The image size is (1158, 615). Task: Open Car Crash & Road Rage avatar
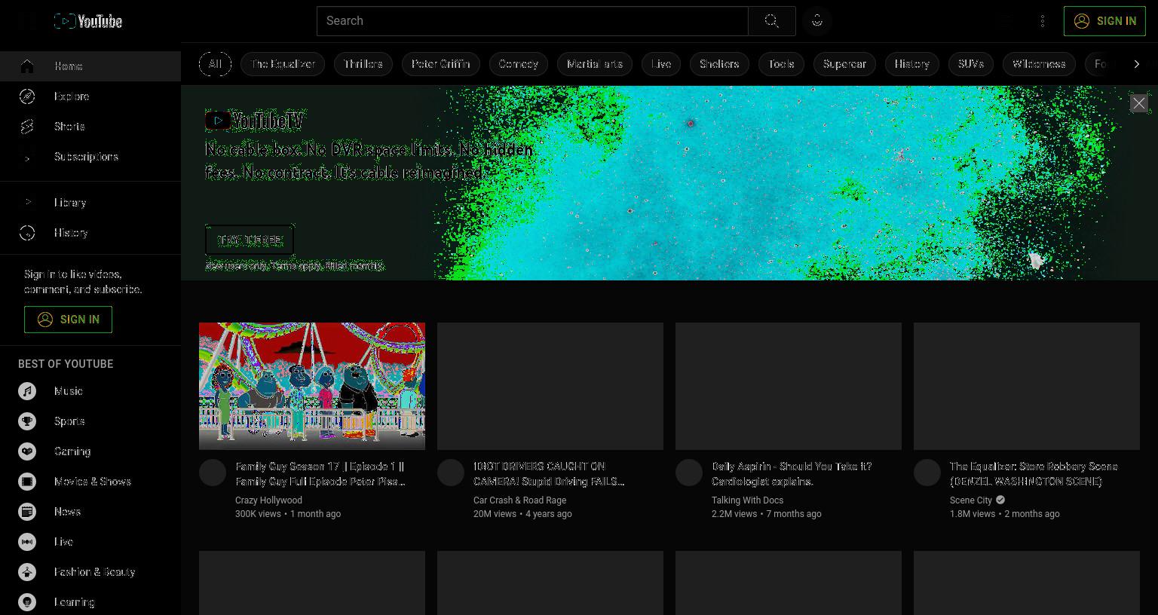[x=451, y=473]
